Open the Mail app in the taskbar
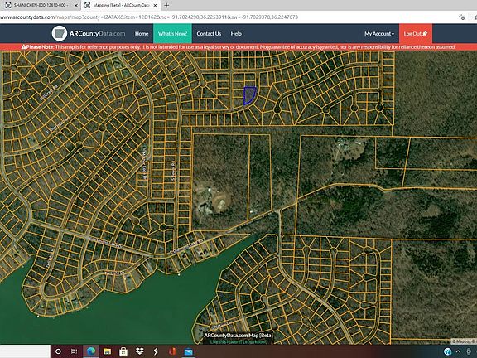 coord(189,351)
